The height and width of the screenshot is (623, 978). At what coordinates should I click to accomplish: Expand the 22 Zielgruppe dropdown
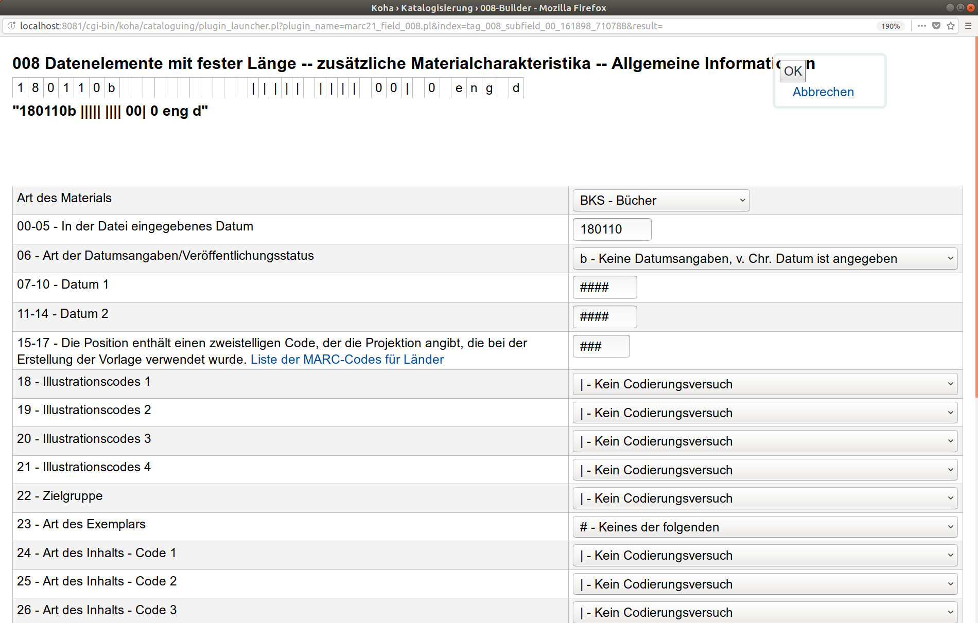pos(765,499)
